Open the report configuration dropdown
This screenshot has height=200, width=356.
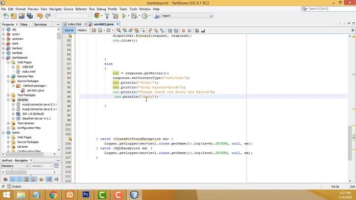(x=187, y=16)
